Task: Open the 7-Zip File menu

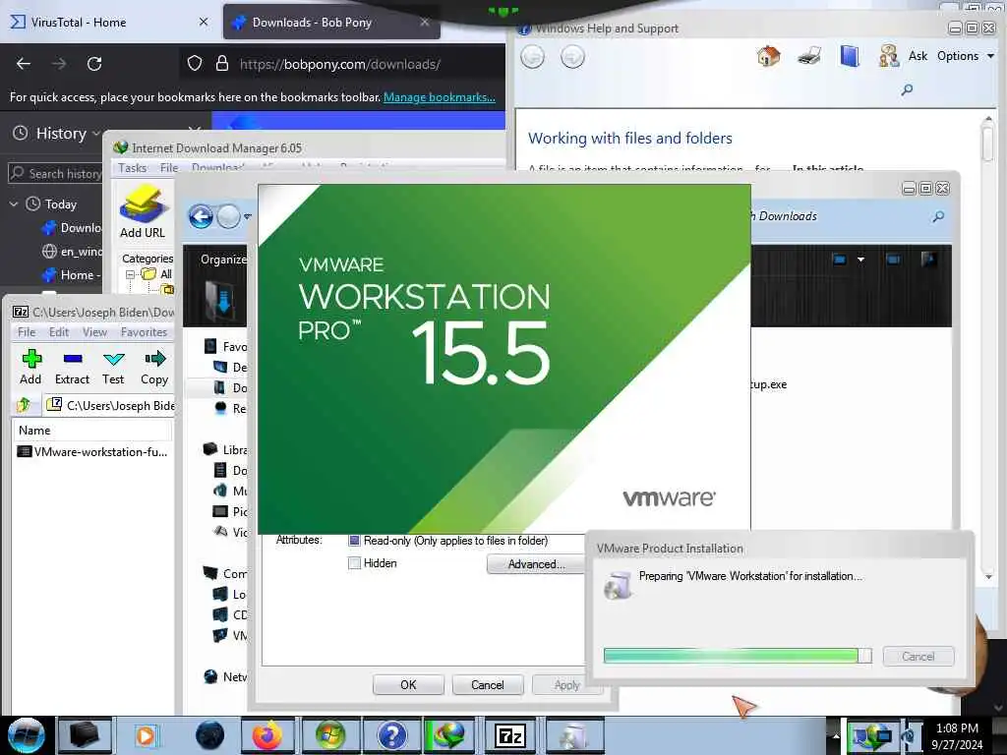Action: [27, 332]
